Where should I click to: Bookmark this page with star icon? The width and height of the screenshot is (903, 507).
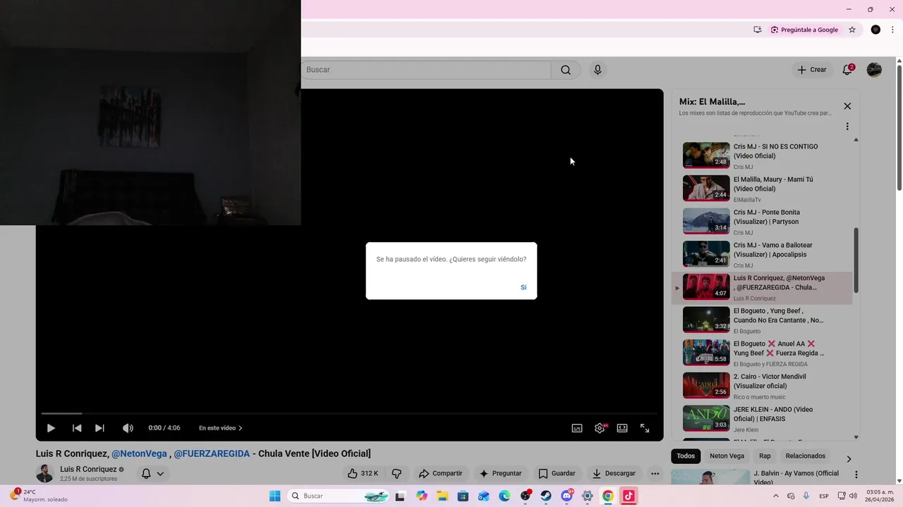(852, 30)
